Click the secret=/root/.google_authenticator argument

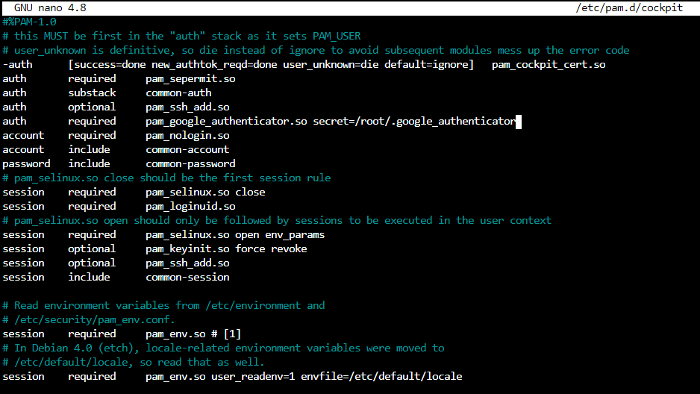[414, 121]
